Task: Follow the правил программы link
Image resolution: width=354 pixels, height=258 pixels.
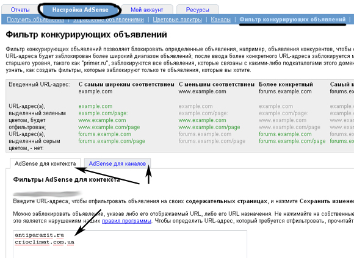Action: click(126, 221)
